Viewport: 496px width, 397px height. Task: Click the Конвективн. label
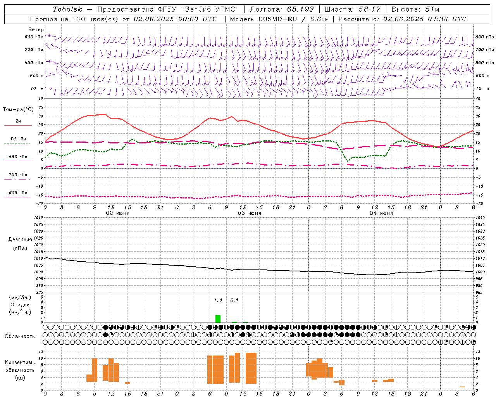[20, 362]
